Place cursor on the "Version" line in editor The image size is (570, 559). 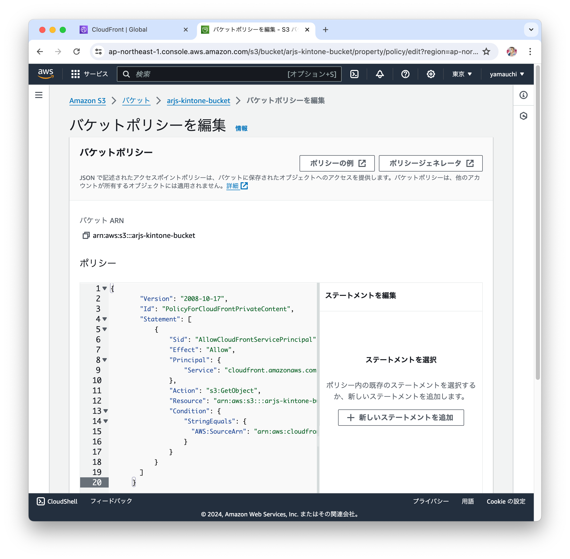click(183, 299)
